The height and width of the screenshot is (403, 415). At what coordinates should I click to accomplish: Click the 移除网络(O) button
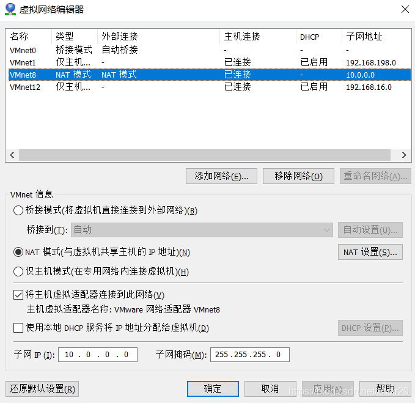[x=298, y=176]
